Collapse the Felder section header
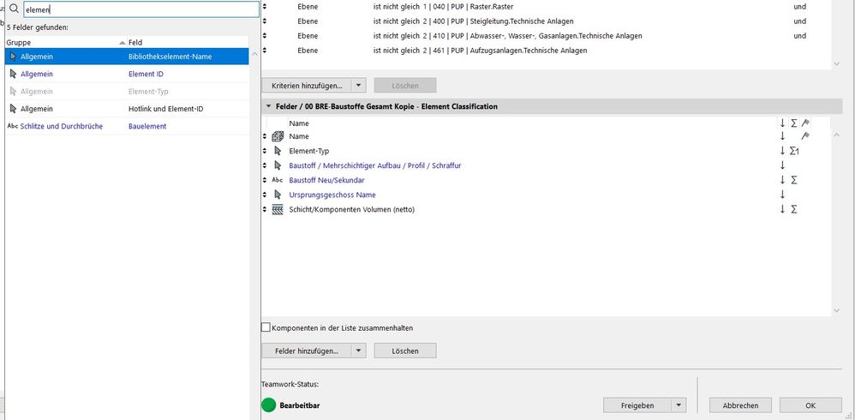The image size is (855, 420). point(269,106)
